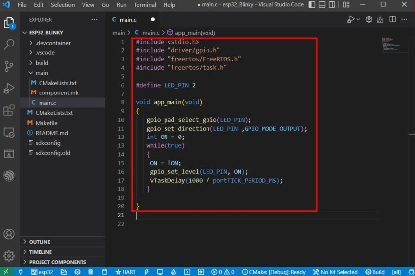This screenshot has height=276, width=415.
Task: Expand the OUTLINE section
Action: tap(40, 242)
